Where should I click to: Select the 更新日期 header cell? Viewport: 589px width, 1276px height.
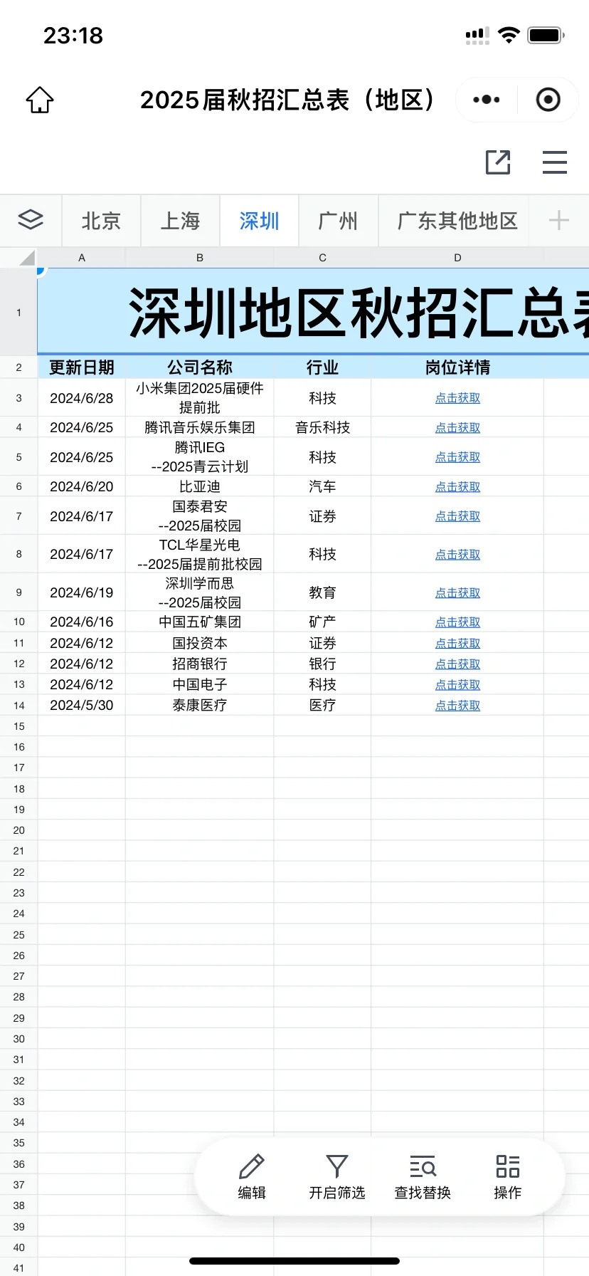click(82, 367)
